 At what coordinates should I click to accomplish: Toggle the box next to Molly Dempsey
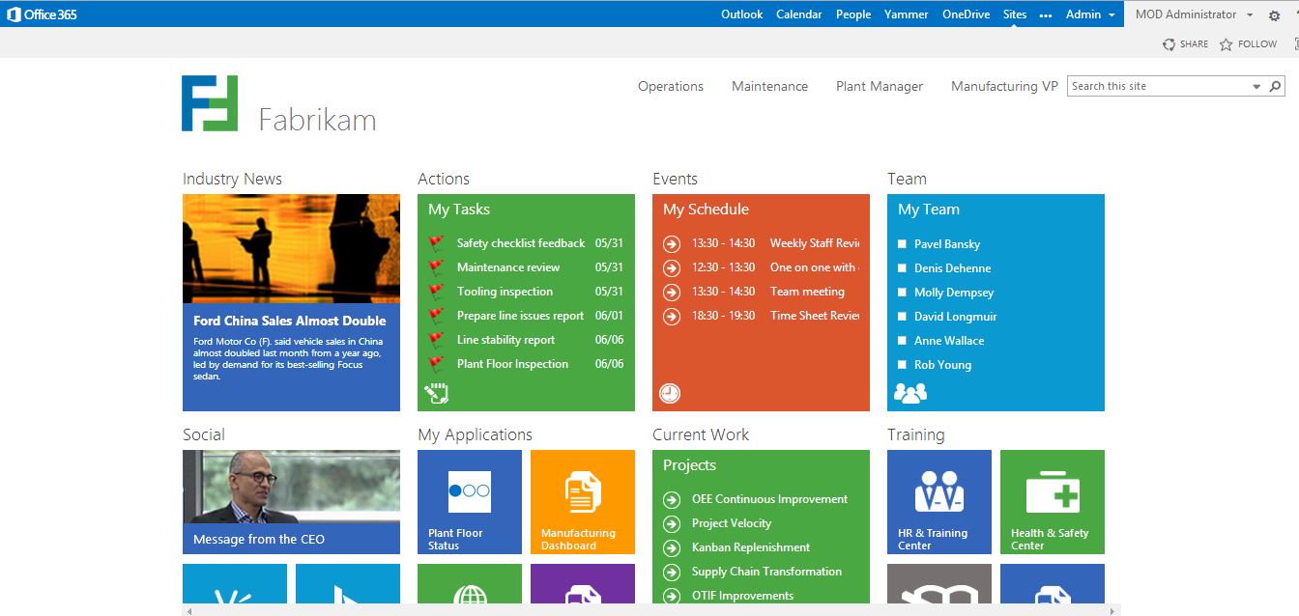coord(902,293)
